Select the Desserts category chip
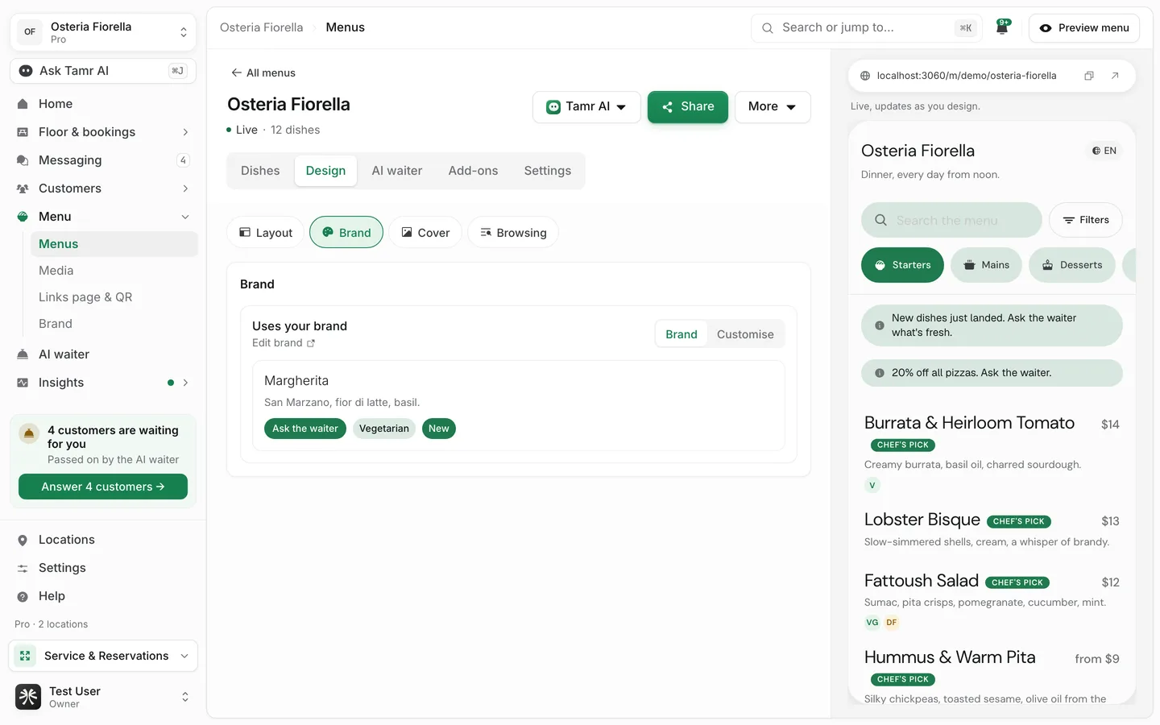 point(1072,265)
